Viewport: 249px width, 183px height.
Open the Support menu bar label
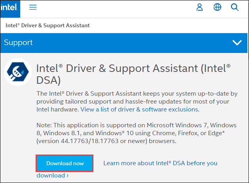point(19,43)
